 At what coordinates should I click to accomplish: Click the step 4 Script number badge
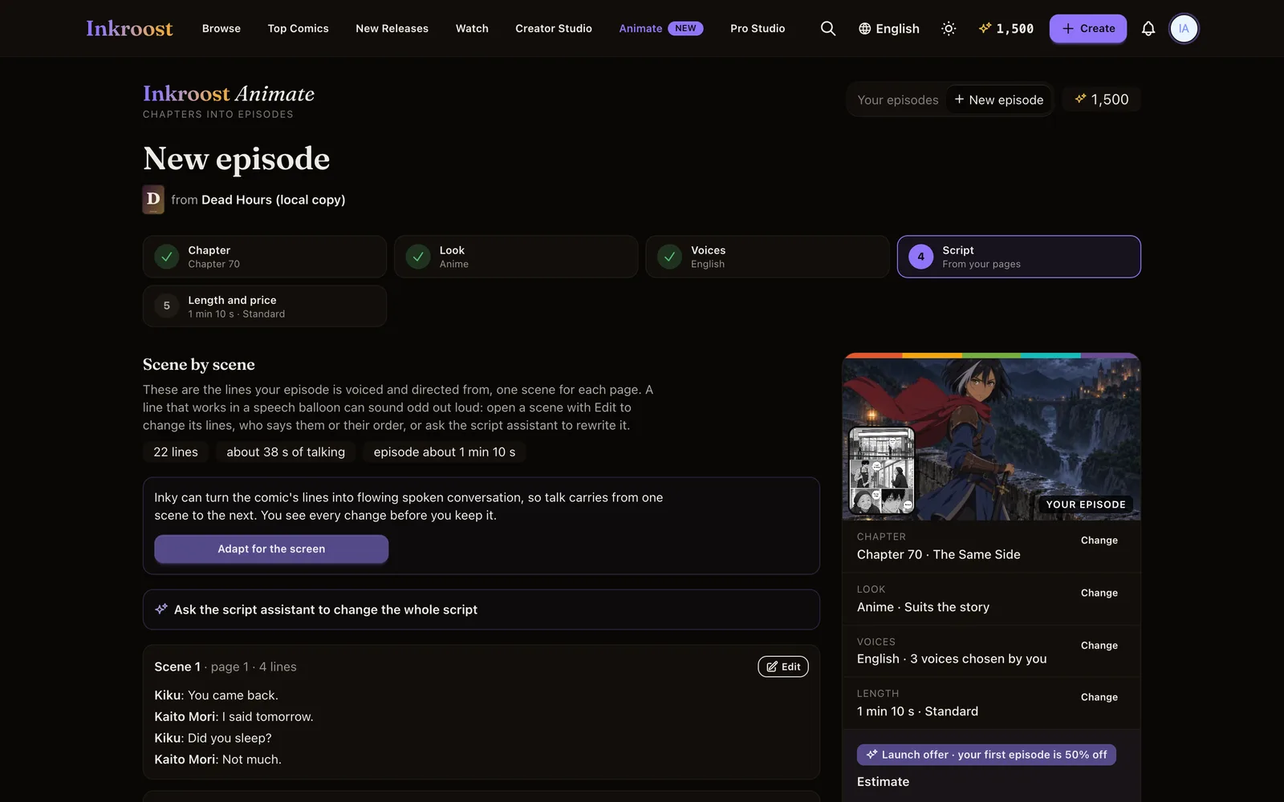(x=920, y=257)
